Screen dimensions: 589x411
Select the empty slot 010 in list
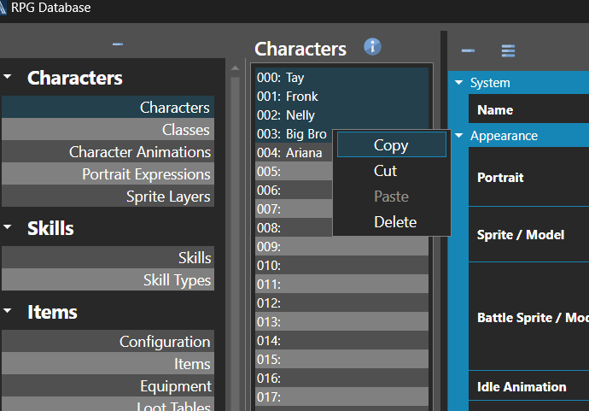pyautogui.click(x=341, y=266)
